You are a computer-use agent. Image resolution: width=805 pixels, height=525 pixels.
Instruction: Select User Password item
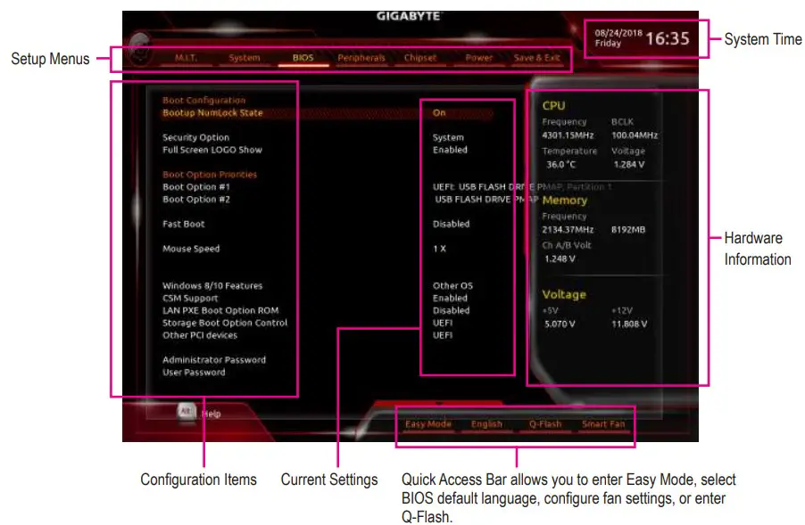pyautogui.click(x=194, y=373)
